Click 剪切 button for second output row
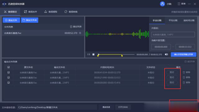Screen dimensions: 199x112 [172, 77]
